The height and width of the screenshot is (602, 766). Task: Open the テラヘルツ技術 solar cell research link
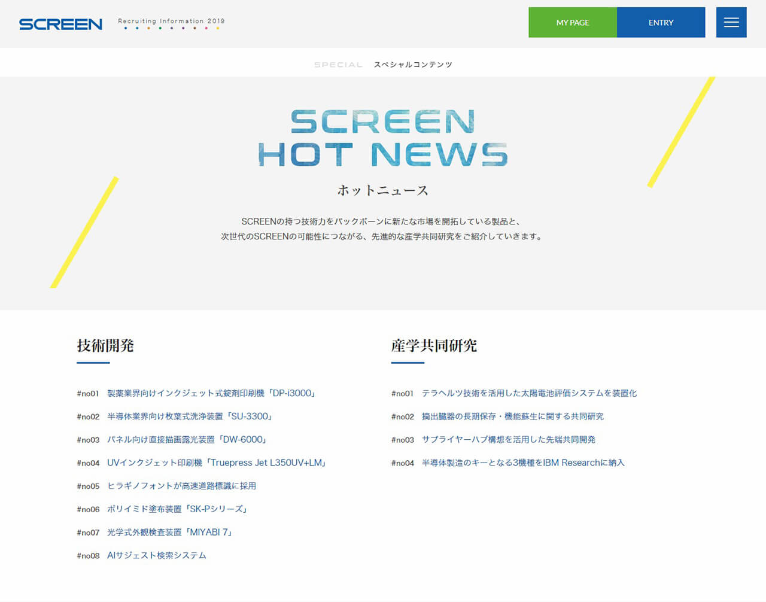529,393
